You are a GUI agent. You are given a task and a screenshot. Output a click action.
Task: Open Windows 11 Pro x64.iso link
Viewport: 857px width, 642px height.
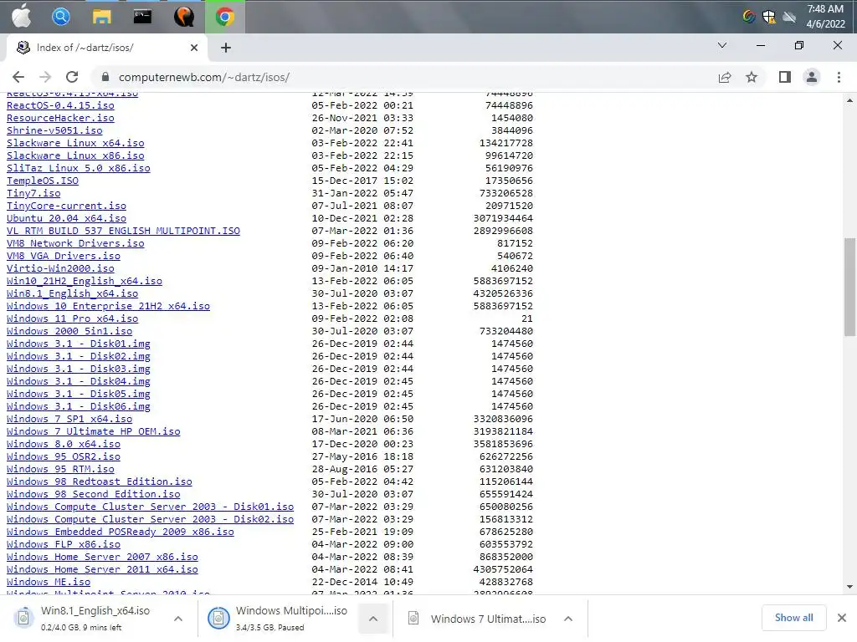tap(73, 318)
